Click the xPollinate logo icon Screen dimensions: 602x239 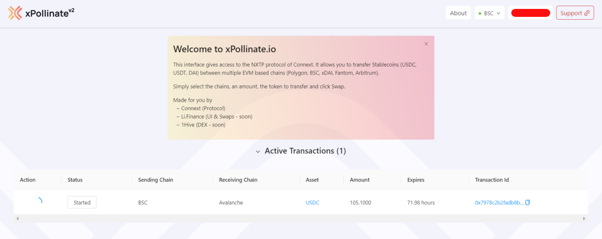pos(15,13)
